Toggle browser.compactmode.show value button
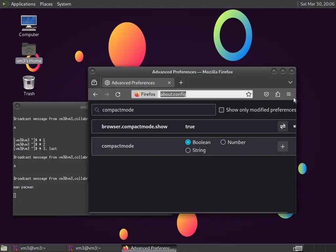The width and height of the screenshot is (336, 252). [283, 126]
